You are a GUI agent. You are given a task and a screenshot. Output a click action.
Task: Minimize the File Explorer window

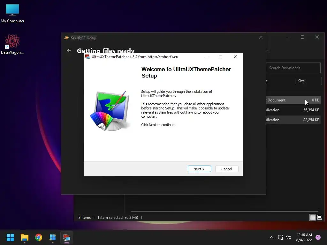[x=288, y=37]
